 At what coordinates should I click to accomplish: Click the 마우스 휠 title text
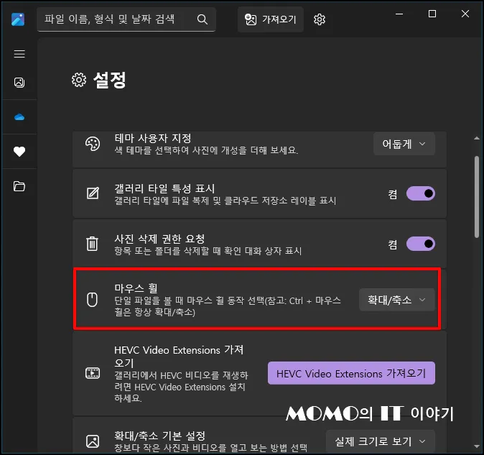[x=136, y=288]
